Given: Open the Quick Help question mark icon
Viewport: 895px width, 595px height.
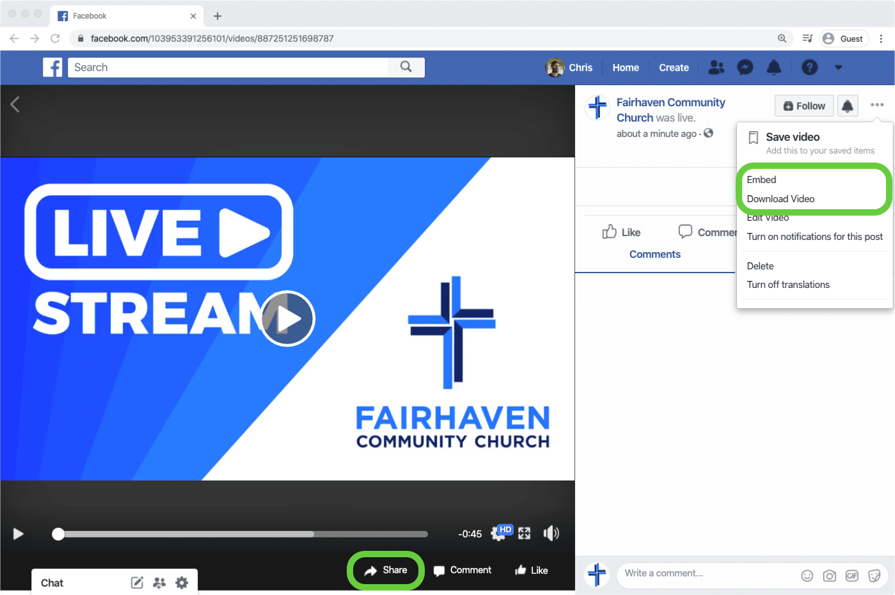Looking at the screenshot, I should (x=809, y=67).
